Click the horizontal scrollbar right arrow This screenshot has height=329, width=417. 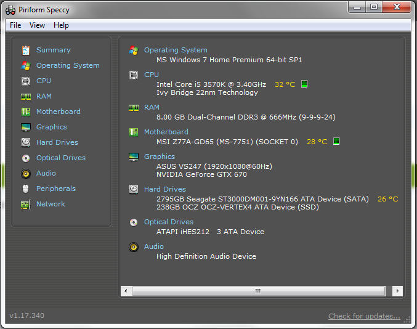point(397,291)
